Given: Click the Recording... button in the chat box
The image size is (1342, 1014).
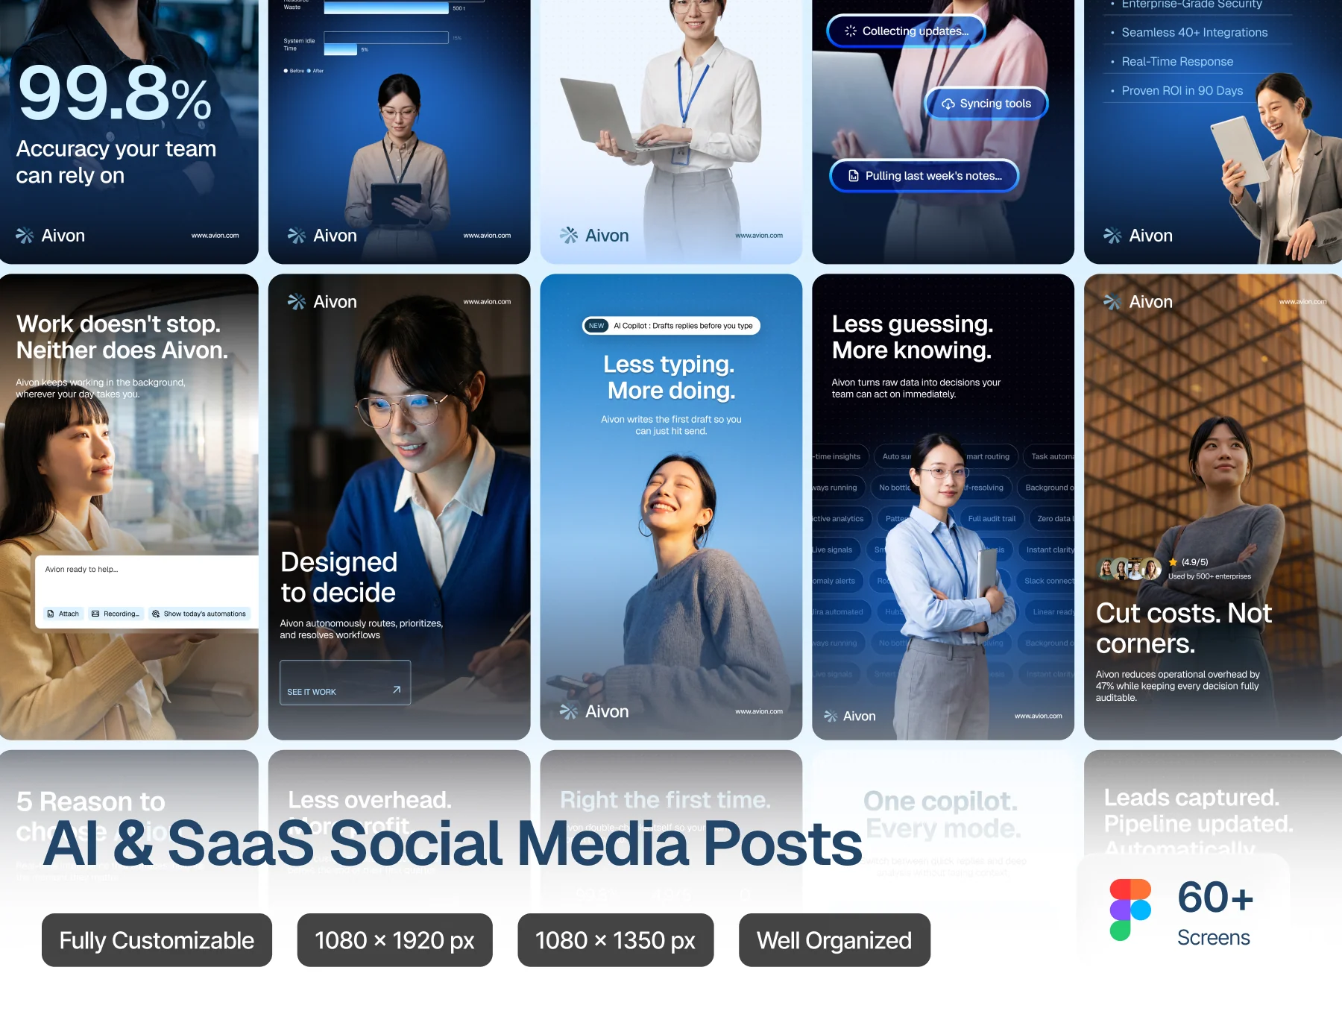Looking at the screenshot, I should (116, 614).
